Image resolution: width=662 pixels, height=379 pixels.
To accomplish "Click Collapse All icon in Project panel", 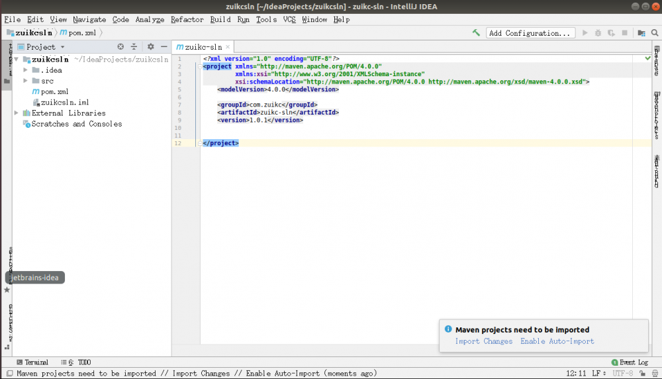I will [134, 47].
